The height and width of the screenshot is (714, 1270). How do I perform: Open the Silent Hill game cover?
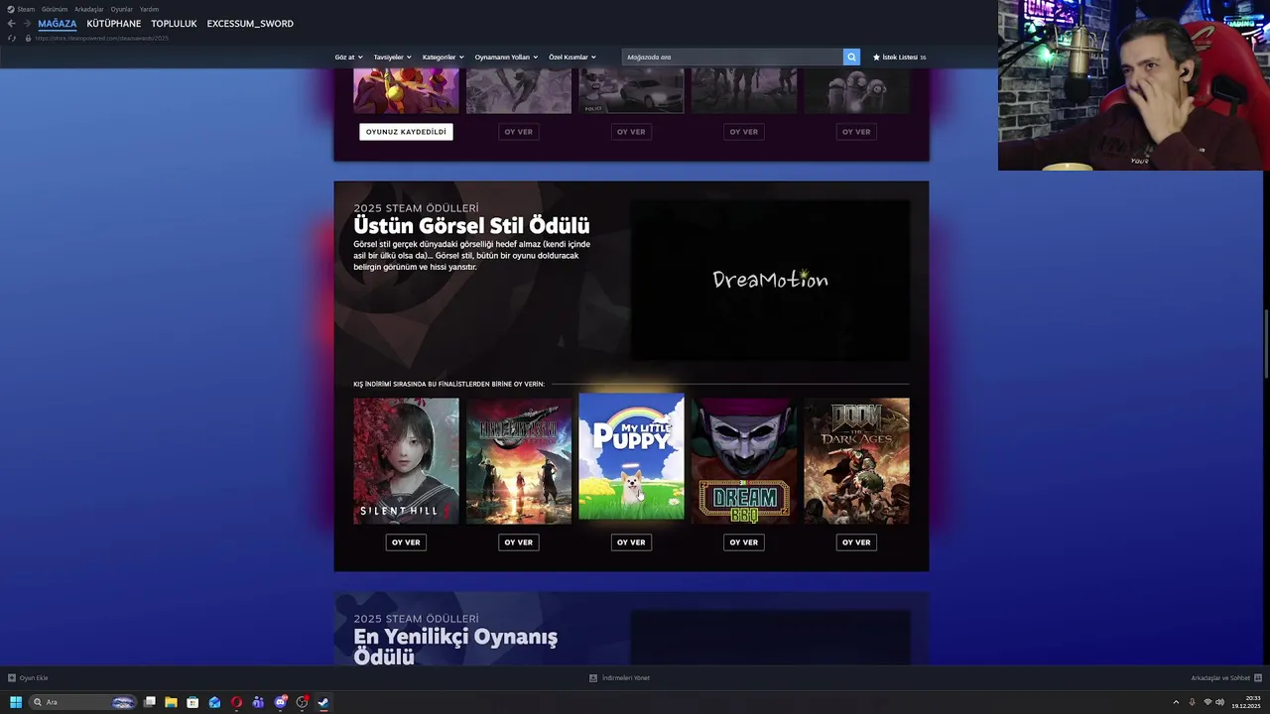[x=406, y=461]
